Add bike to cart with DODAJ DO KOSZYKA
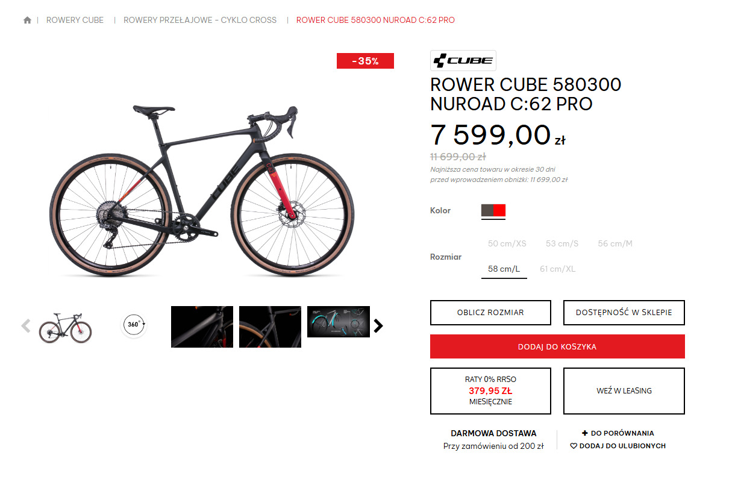 557,346
